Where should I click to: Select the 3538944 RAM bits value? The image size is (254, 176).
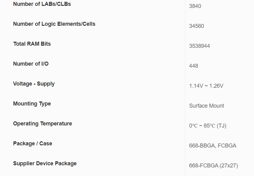click(199, 46)
